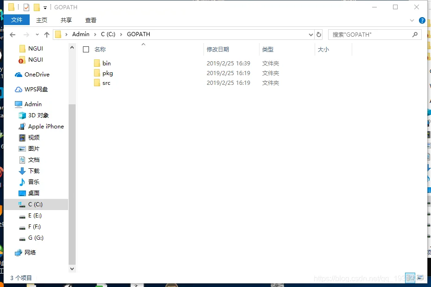Click the quick access new folder icon

coord(37,7)
